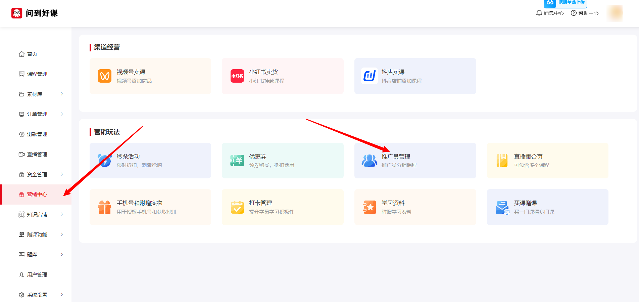Open 退款管理 menu item
Screen dimensions: 639x302
pyautogui.click(x=37, y=134)
